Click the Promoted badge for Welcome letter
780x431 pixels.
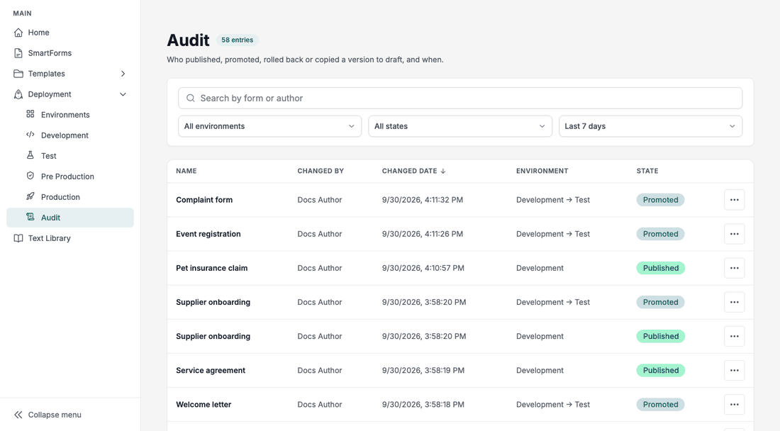coord(661,405)
